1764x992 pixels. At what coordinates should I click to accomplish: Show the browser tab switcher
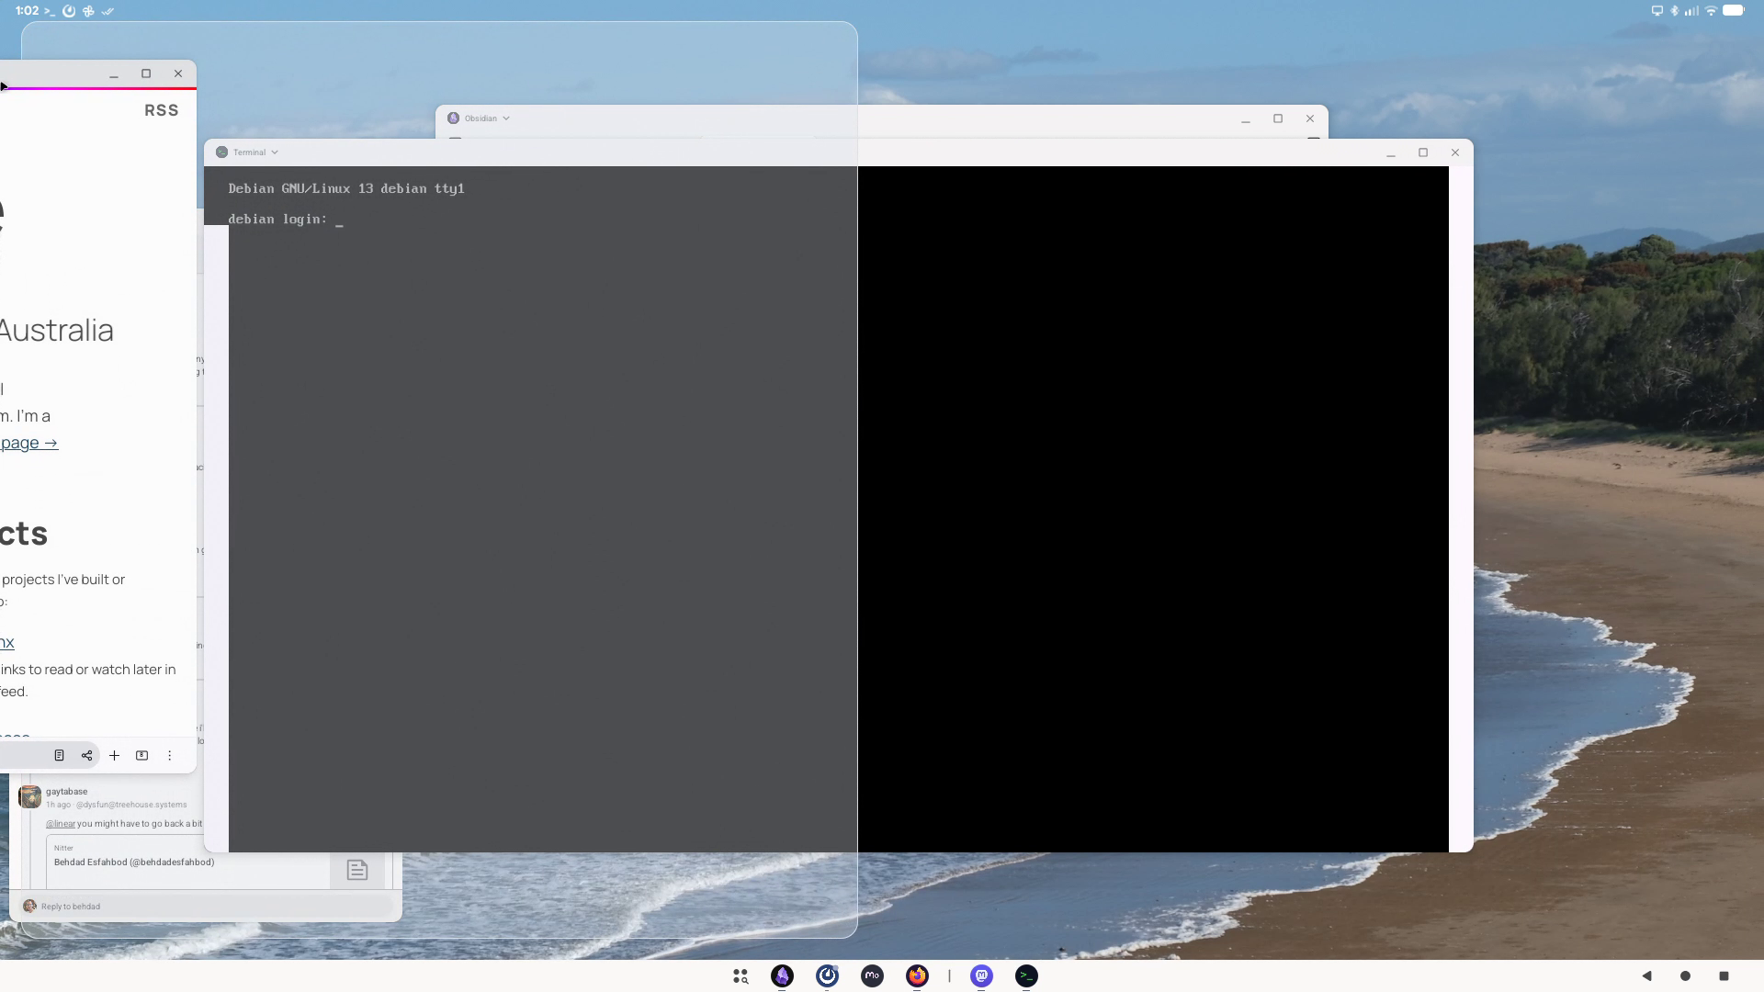click(141, 755)
